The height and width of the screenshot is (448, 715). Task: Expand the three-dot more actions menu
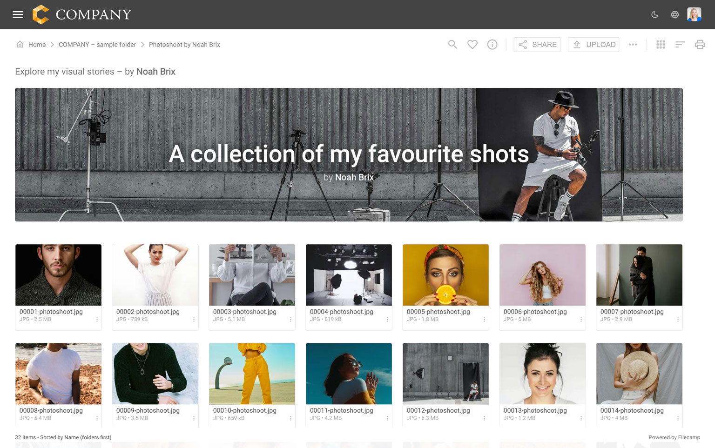click(x=633, y=45)
